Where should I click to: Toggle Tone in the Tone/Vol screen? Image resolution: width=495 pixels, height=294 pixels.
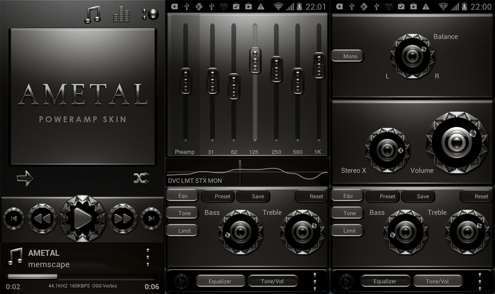(348, 213)
